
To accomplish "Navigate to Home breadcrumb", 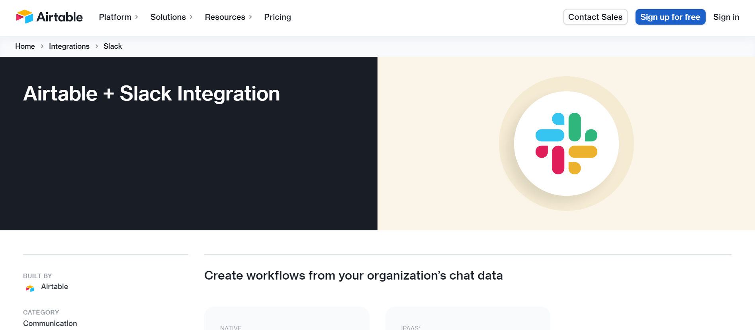I will click(25, 46).
